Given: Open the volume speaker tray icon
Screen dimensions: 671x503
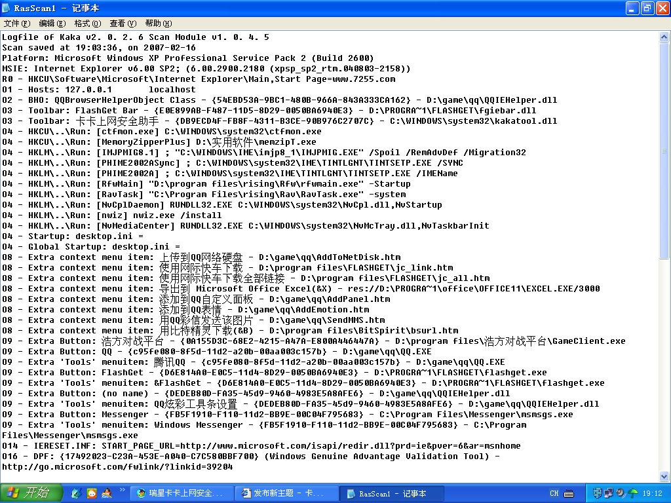Looking at the screenshot, I should (620, 493).
